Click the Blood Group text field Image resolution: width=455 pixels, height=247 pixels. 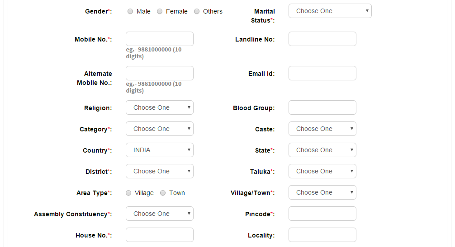322,108
